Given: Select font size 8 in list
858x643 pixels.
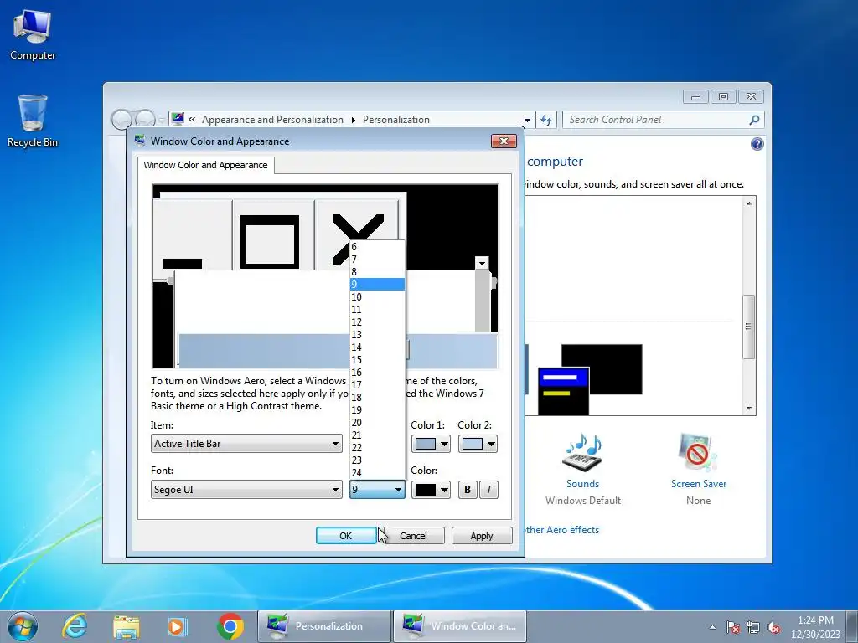Looking at the screenshot, I should click(377, 272).
